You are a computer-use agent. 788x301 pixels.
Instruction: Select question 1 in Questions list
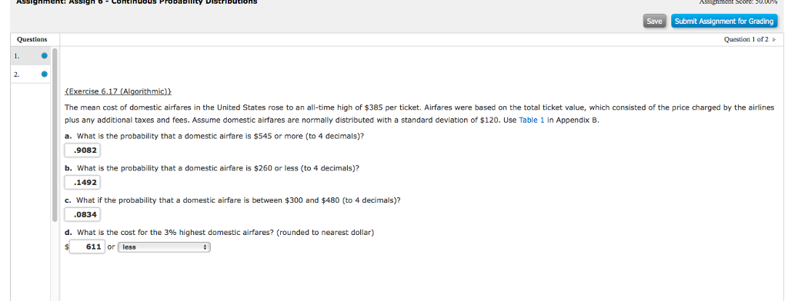pos(30,56)
